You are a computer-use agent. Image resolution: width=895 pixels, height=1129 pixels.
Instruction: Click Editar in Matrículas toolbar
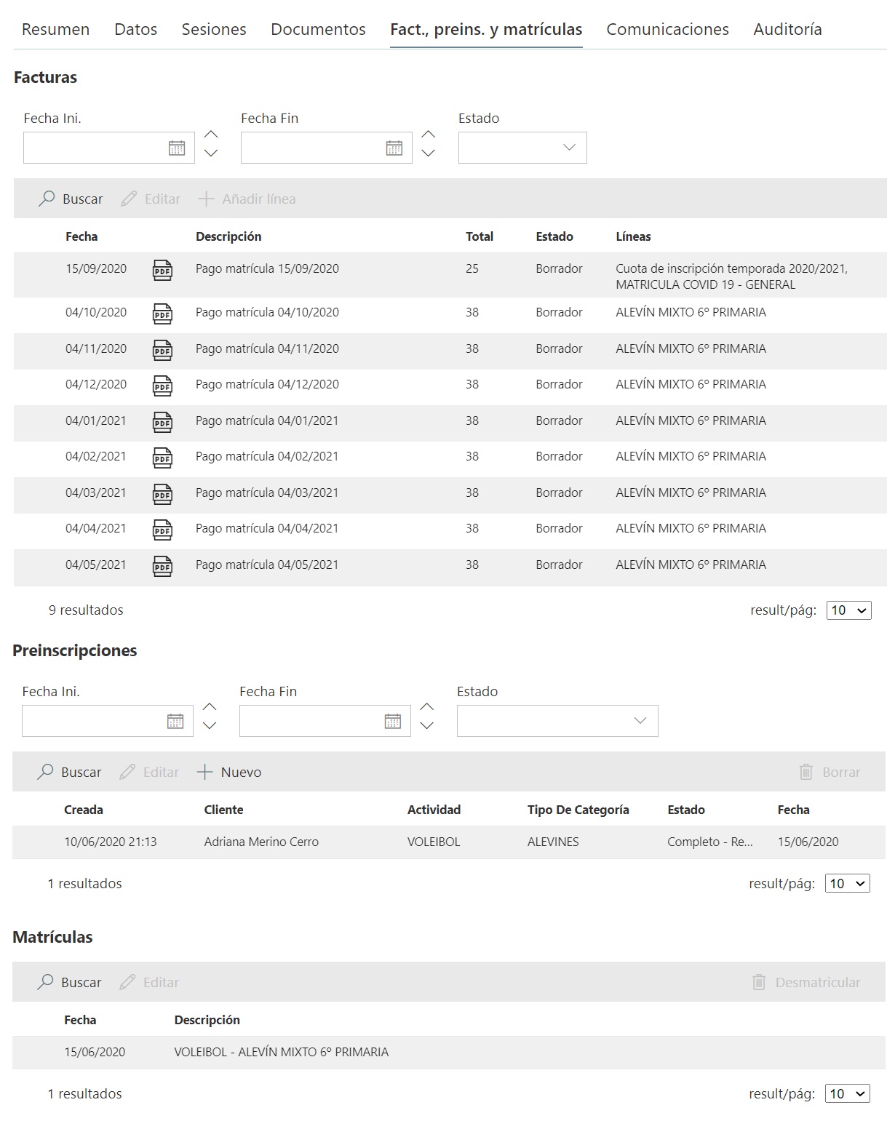pos(149,983)
